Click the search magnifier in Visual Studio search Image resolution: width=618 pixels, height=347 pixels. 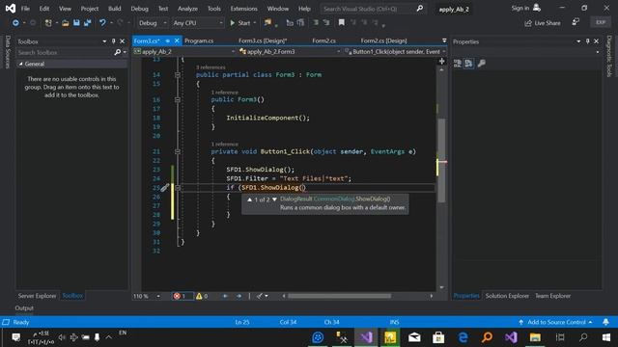420,9
